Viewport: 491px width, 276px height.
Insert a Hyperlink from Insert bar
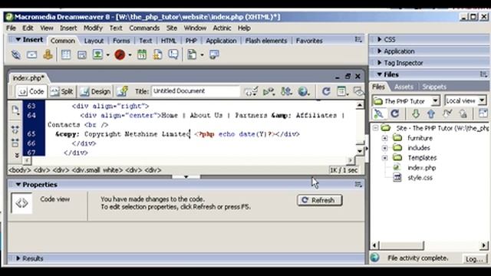point(15,54)
